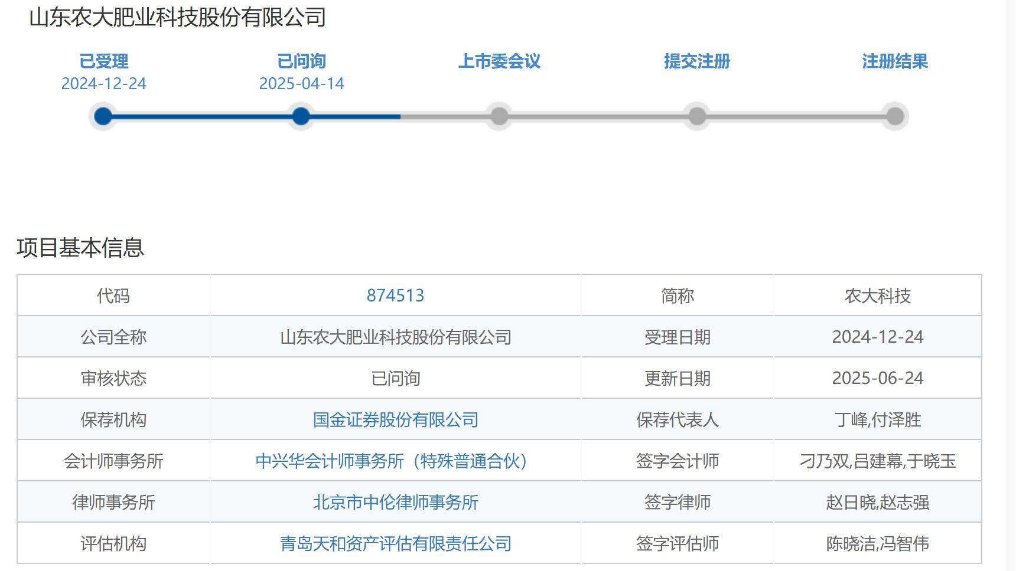1016x571 pixels.
Task: Click the 签字律师 label cell
Action: 678,502
